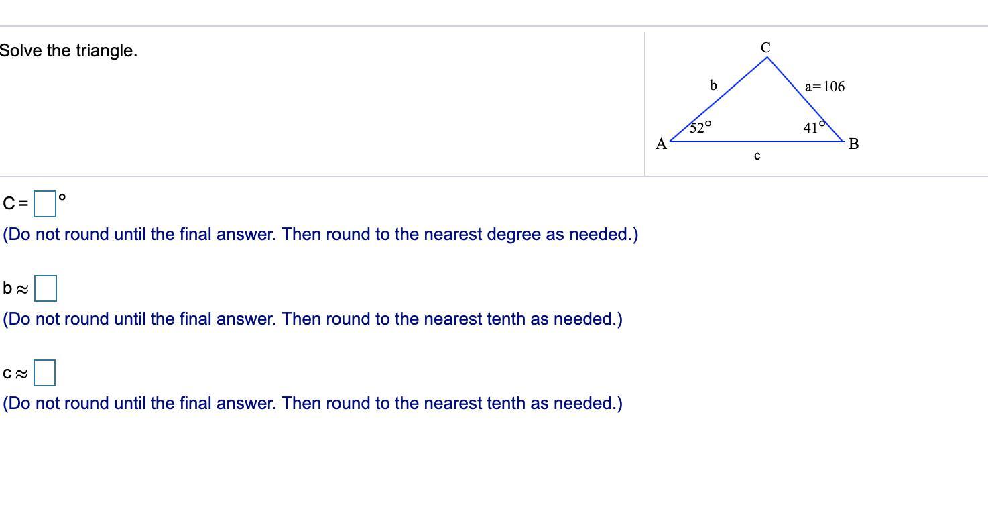Click vertex label A on the triangle

[x=661, y=144]
